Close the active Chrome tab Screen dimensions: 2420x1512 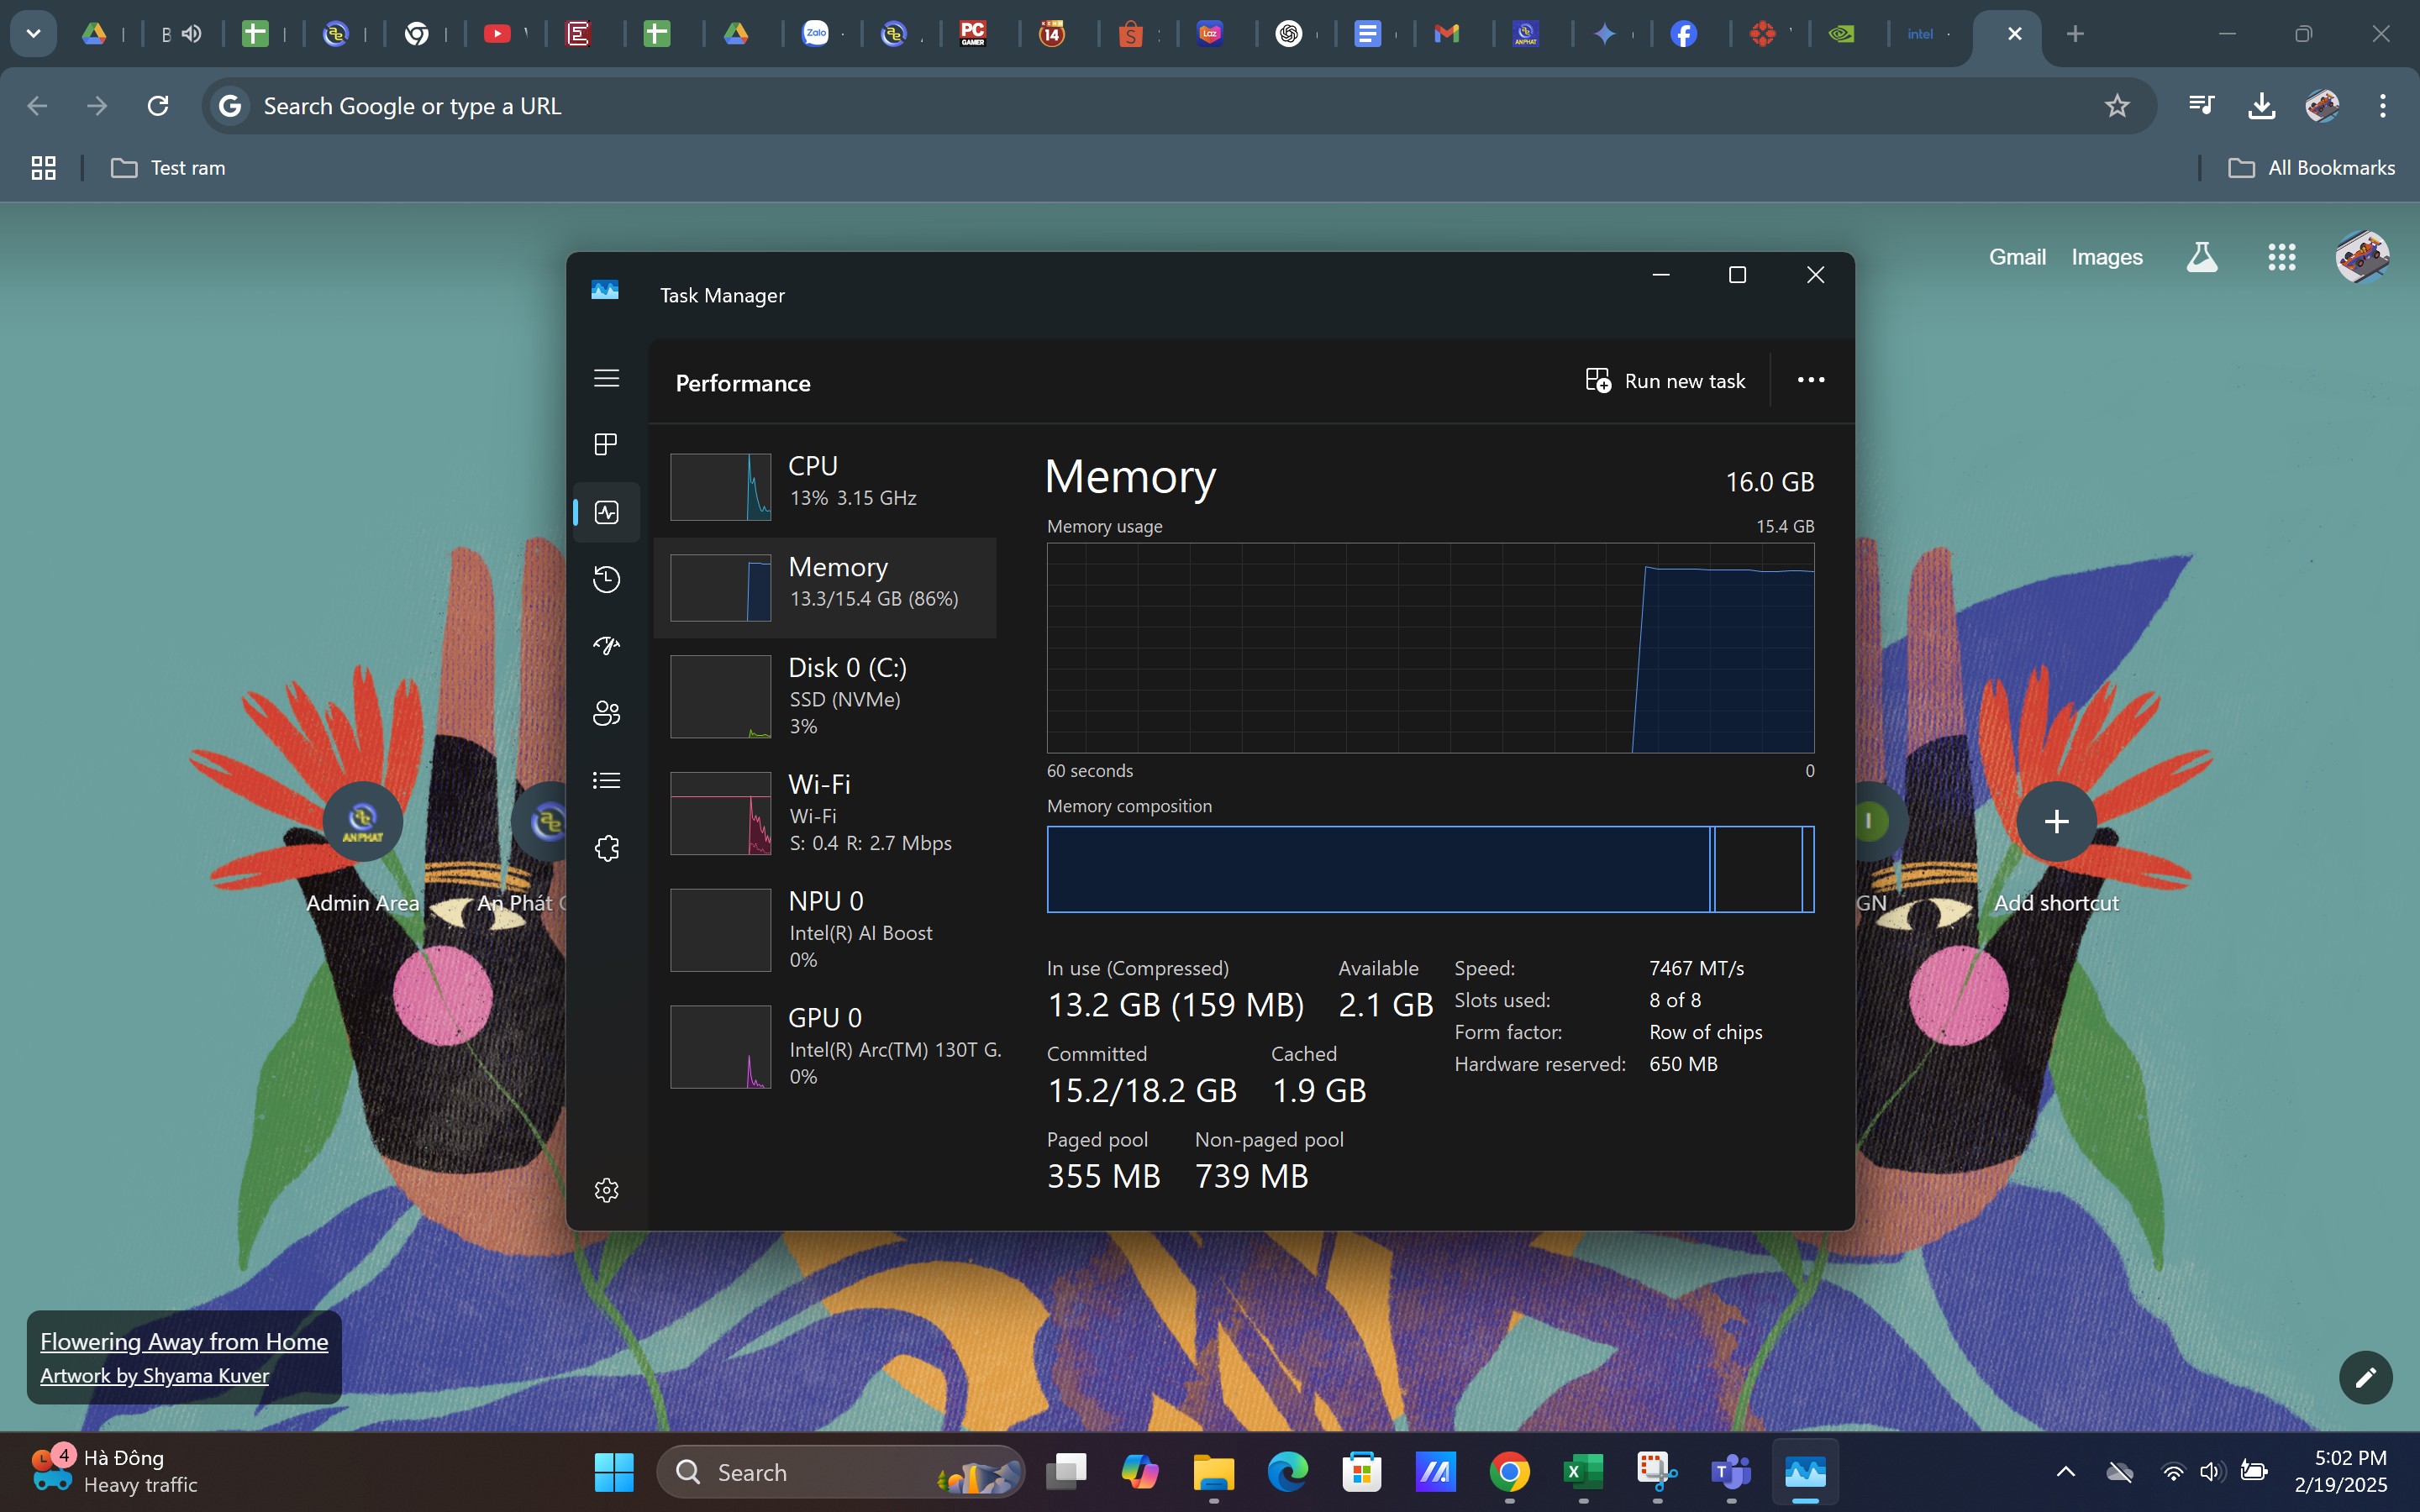click(2014, 34)
